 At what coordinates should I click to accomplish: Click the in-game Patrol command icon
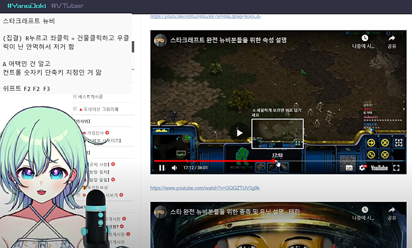click(x=371, y=155)
